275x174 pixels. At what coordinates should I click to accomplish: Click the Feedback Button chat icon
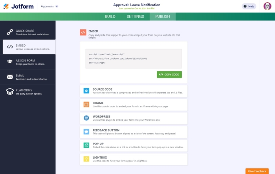click(x=86, y=132)
